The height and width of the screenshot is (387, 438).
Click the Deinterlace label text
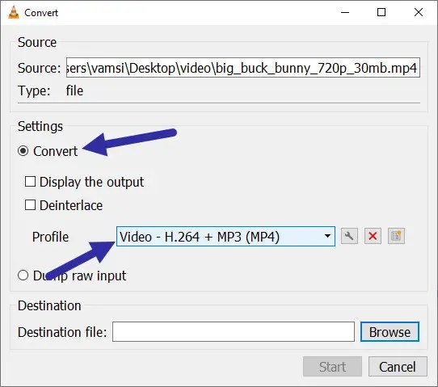71,205
